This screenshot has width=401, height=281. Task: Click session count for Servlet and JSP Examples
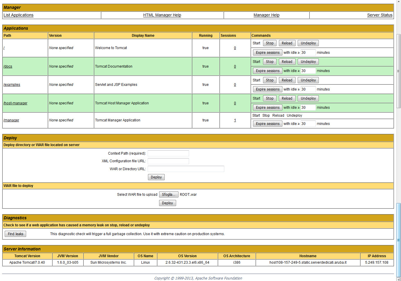[x=235, y=85]
